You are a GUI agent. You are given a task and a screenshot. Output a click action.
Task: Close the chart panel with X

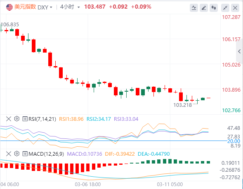coord(235,8)
